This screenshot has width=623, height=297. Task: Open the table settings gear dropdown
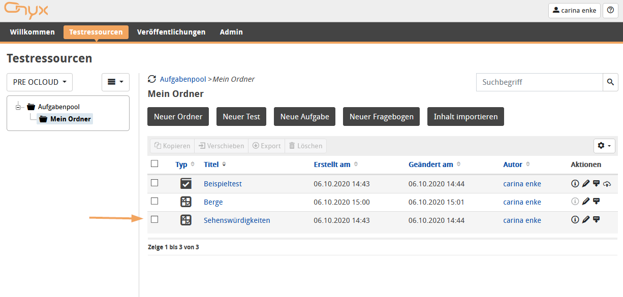[604, 146]
